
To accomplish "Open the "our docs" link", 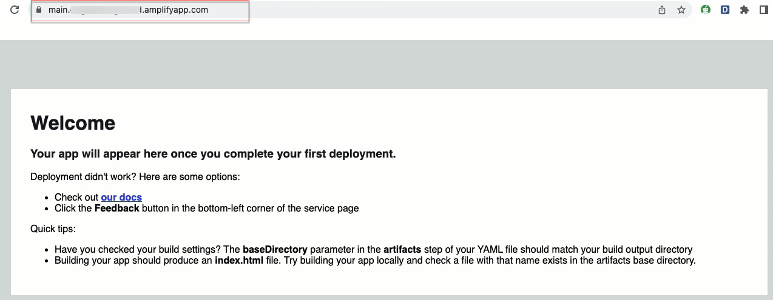I will click(x=121, y=197).
